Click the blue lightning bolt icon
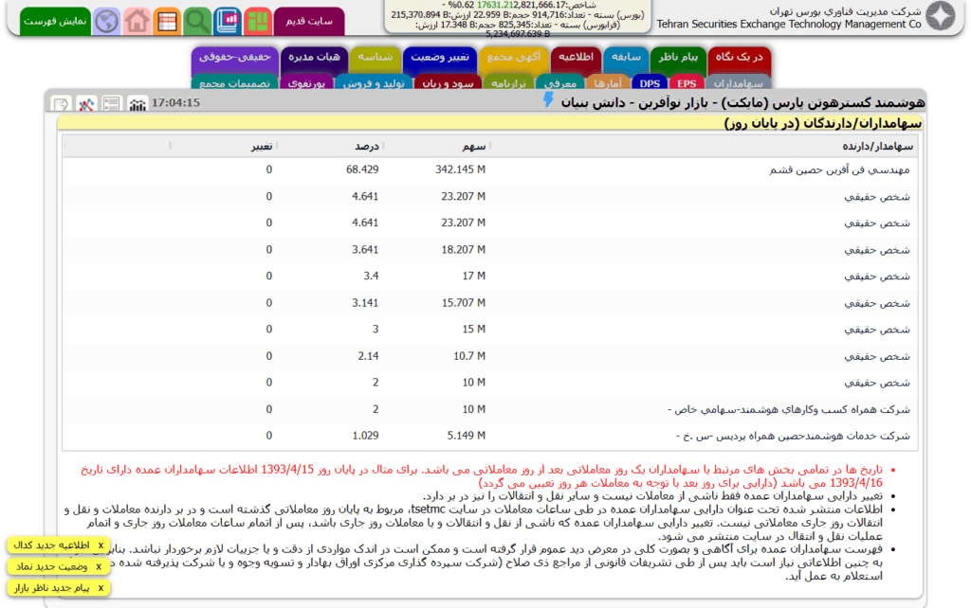 [x=548, y=99]
